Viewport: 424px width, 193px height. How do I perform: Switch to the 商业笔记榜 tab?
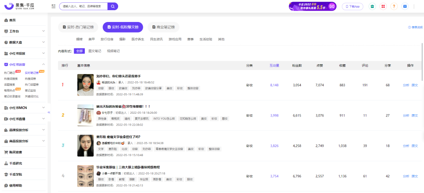[163, 27]
